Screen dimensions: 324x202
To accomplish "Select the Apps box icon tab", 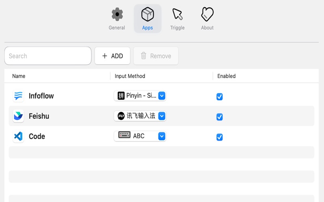I will 147,19.
